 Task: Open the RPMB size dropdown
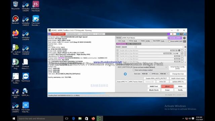(x=164, y=74)
